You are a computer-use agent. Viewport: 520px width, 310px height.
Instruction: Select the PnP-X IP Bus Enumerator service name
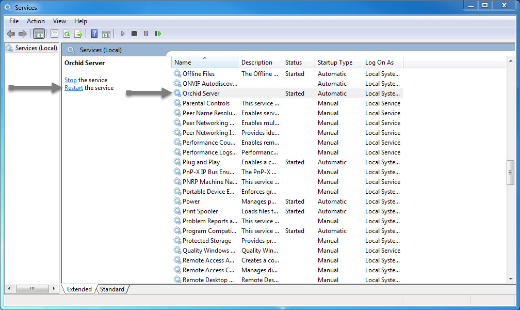[208, 172]
